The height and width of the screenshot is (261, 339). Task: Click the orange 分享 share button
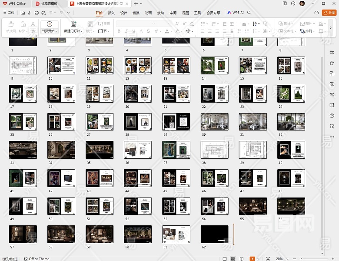[329, 13]
